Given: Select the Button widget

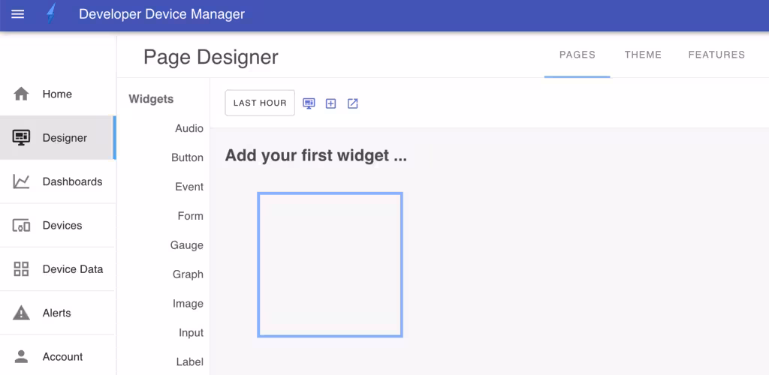Looking at the screenshot, I should 187,157.
